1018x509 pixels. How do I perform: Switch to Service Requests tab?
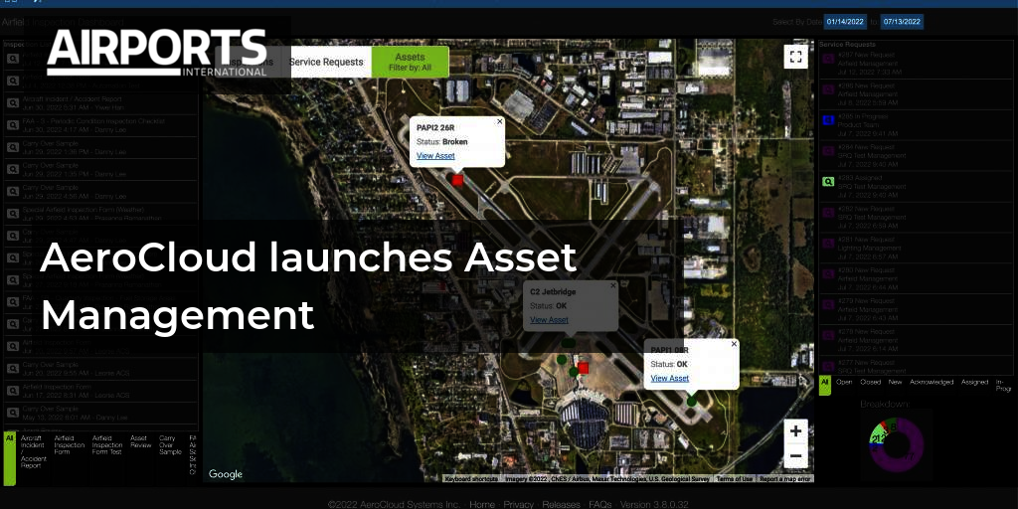(x=326, y=62)
